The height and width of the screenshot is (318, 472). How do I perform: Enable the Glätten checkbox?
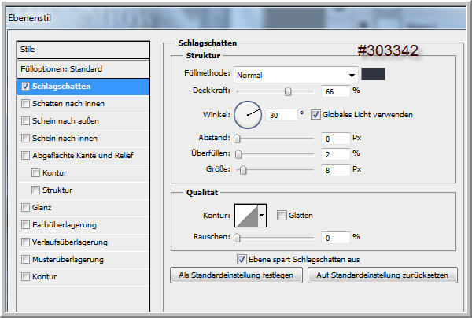coord(282,216)
